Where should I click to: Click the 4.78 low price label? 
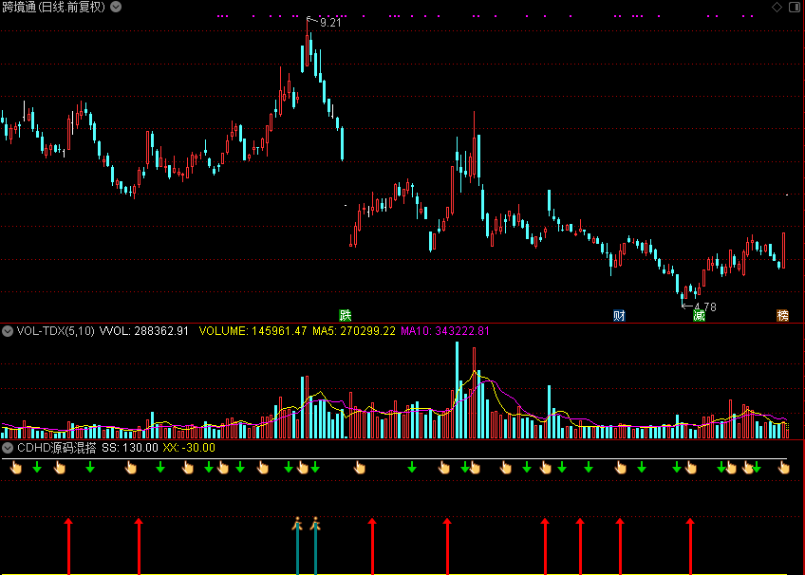tap(705, 306)
